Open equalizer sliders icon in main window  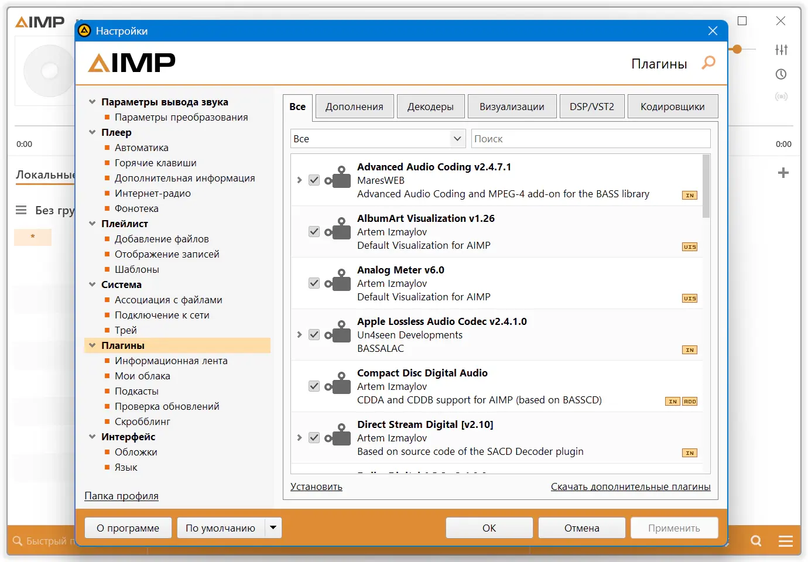pos(781,50)
